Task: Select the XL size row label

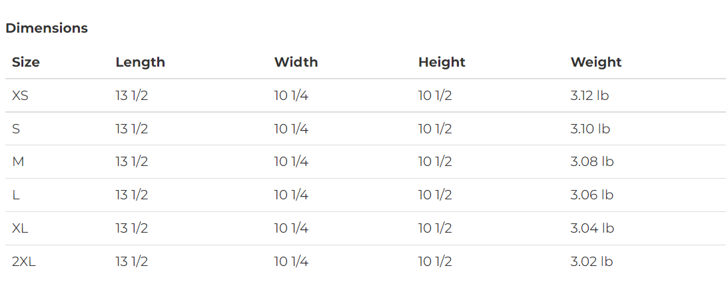Action: tap(20, 229)
